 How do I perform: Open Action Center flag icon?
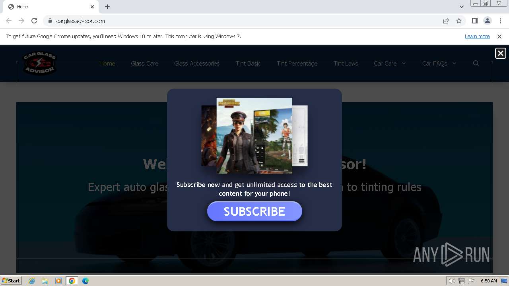pos(471,281)
